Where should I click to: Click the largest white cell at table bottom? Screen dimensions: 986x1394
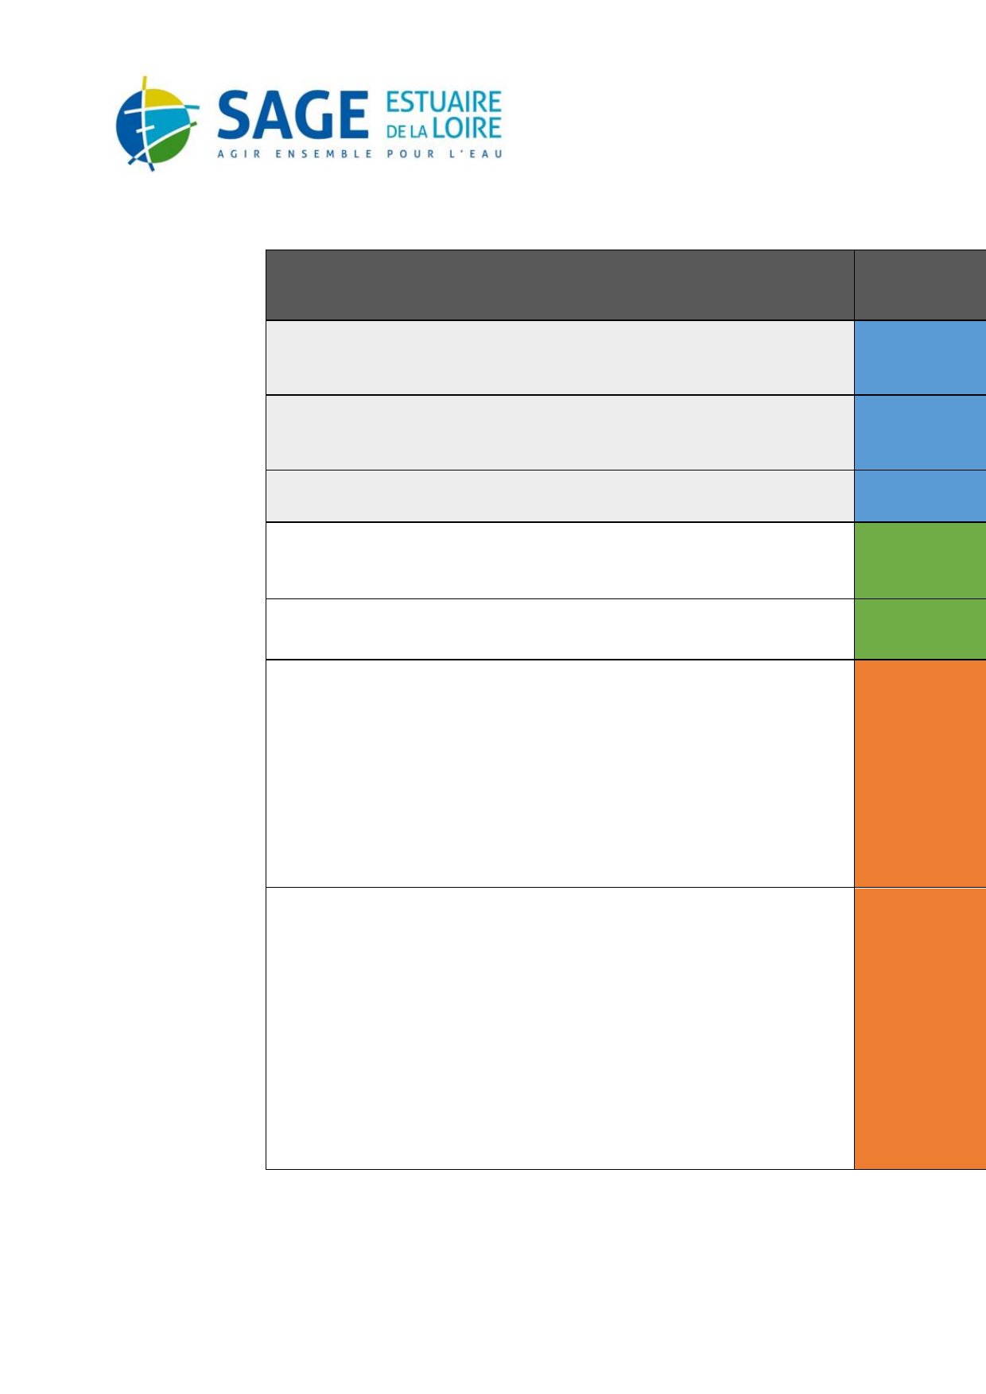560,1028
